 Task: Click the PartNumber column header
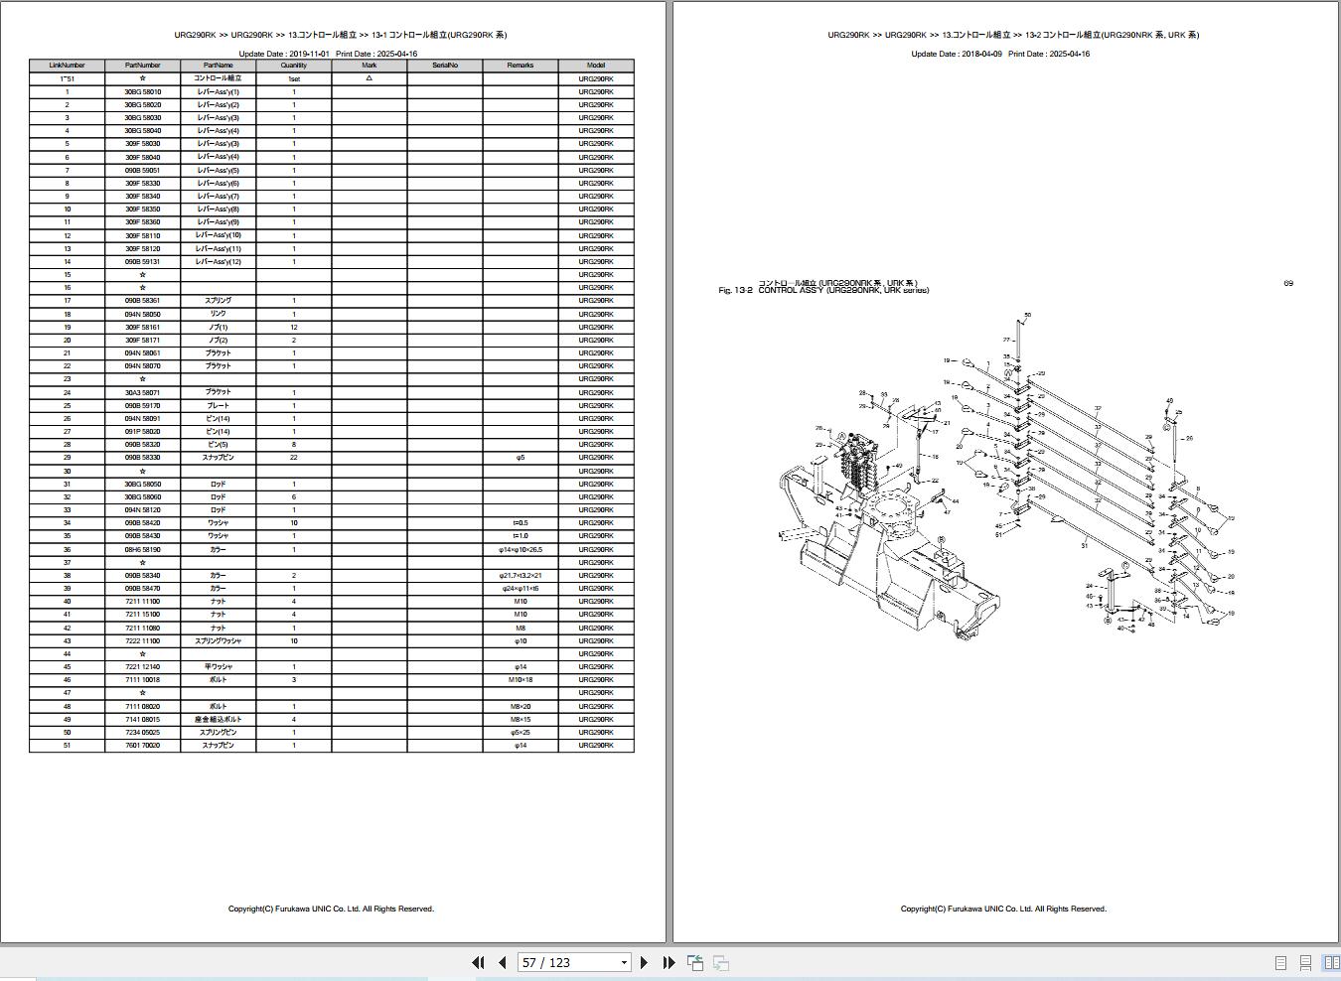pos(142,66)
